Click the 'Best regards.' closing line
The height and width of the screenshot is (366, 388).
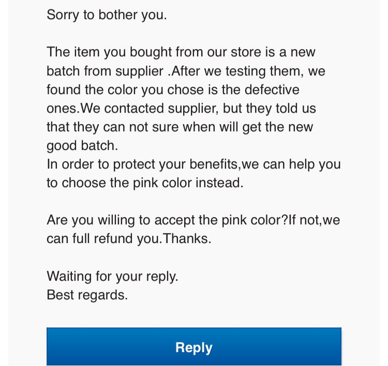click(x=87, y=295)
